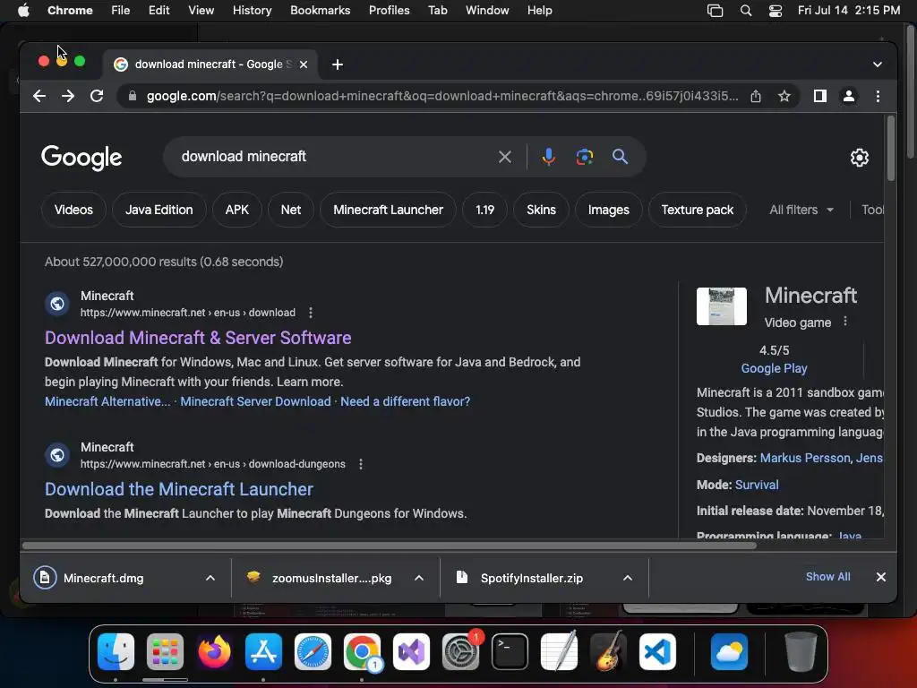Click the Minecraft knowledge panel thumbnail
The width and height of the screenshot is (917, 688).
pyautogui.click(x=721, y=306)
